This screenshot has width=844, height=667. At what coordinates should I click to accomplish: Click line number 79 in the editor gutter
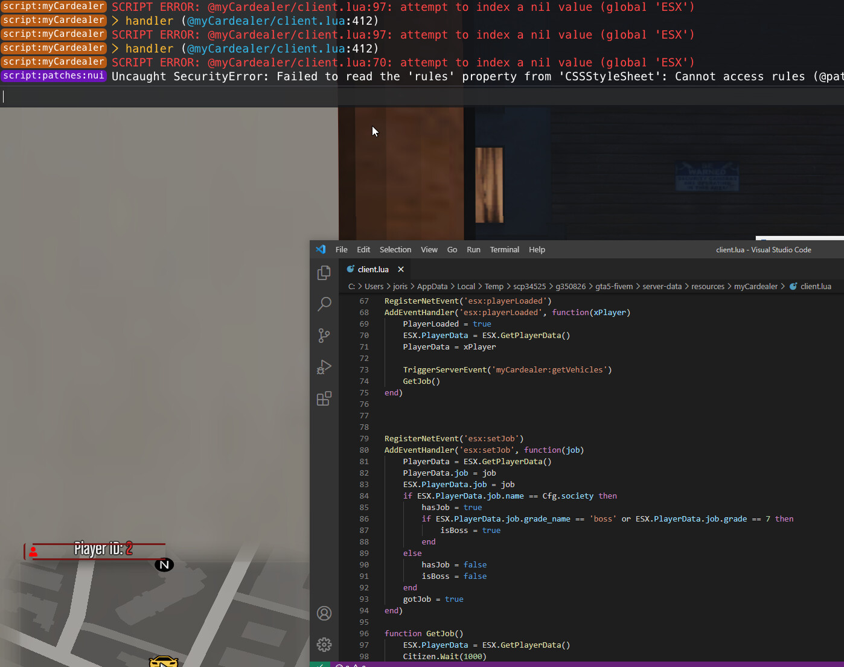[364, 438]
